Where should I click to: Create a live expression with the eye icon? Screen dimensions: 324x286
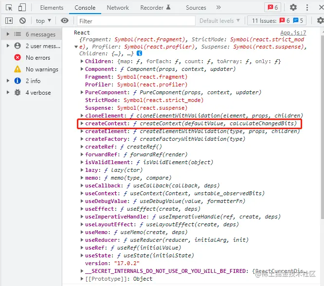[x=65, y=20]
